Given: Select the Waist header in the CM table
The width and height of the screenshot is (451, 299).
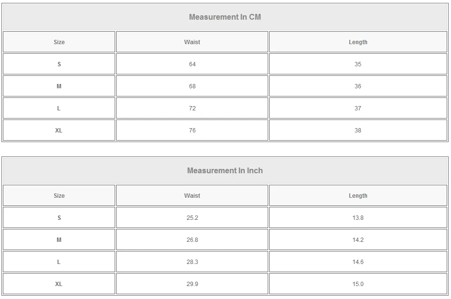Looking at the screenshot, I should [x=192, y=42].
